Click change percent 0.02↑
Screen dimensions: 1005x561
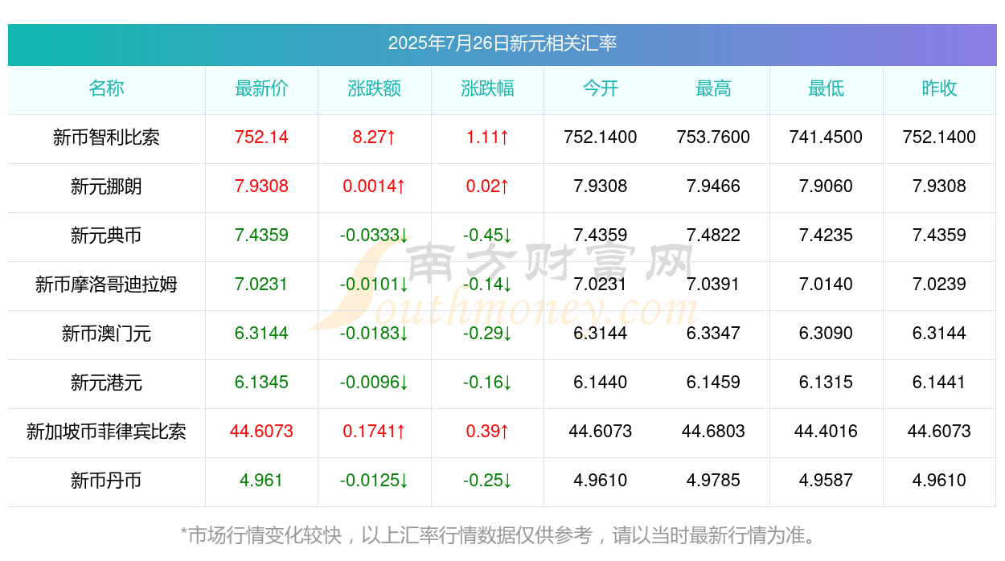click(x=487, y=186)
